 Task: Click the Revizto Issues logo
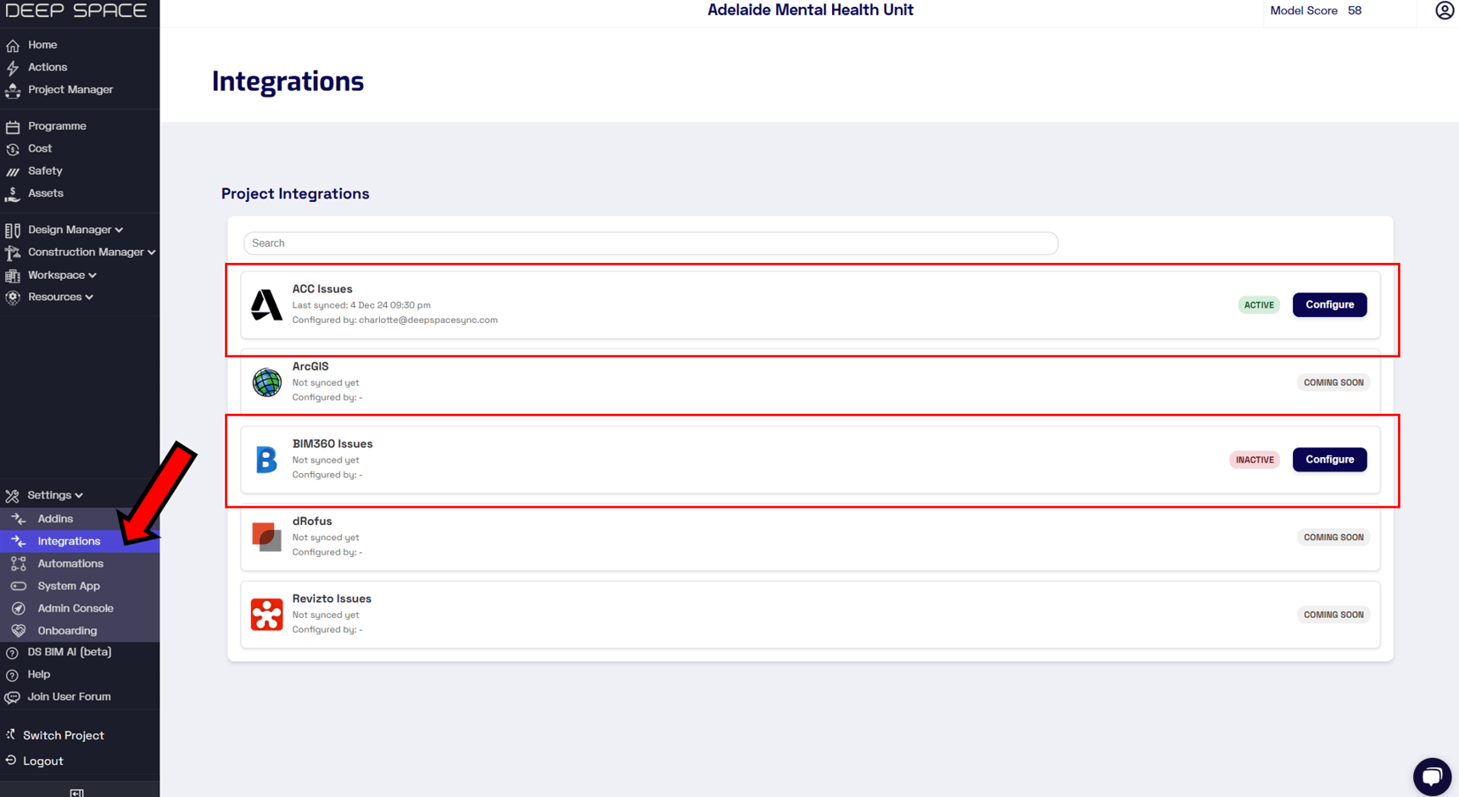coord(266,615)
